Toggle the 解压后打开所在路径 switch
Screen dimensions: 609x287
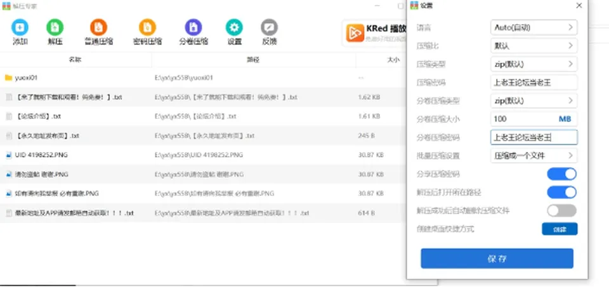[x=561, y=193]
